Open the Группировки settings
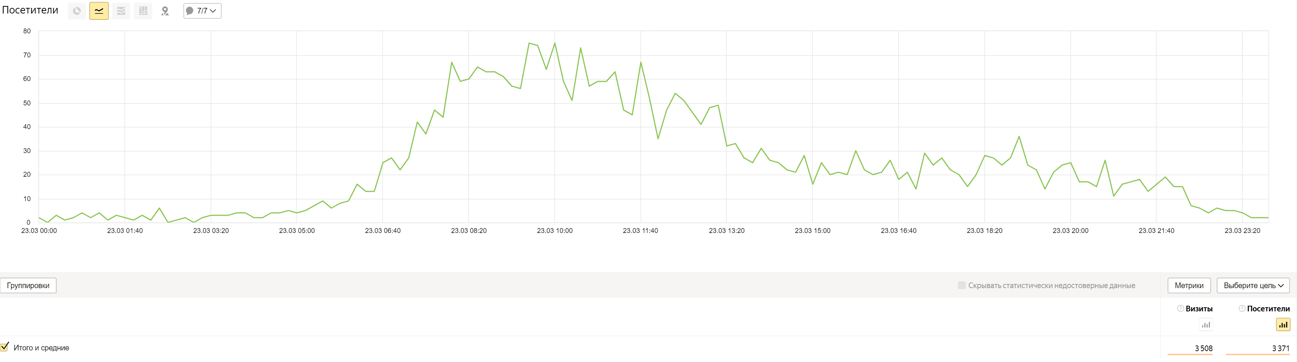 coord(28,285)
